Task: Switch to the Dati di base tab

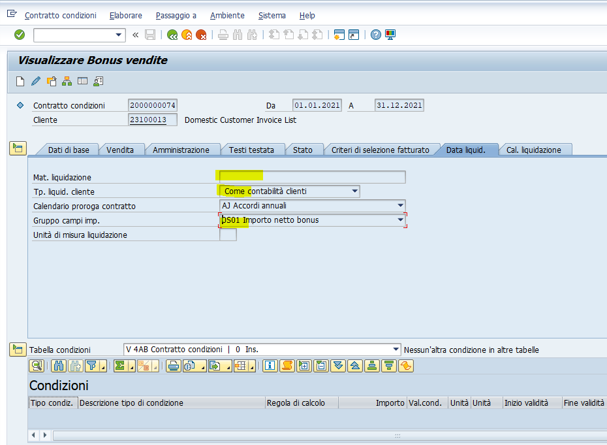Action: pos(69,150)
